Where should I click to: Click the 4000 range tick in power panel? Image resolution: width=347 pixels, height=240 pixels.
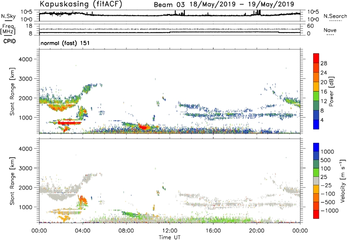[x=26, y=59]
